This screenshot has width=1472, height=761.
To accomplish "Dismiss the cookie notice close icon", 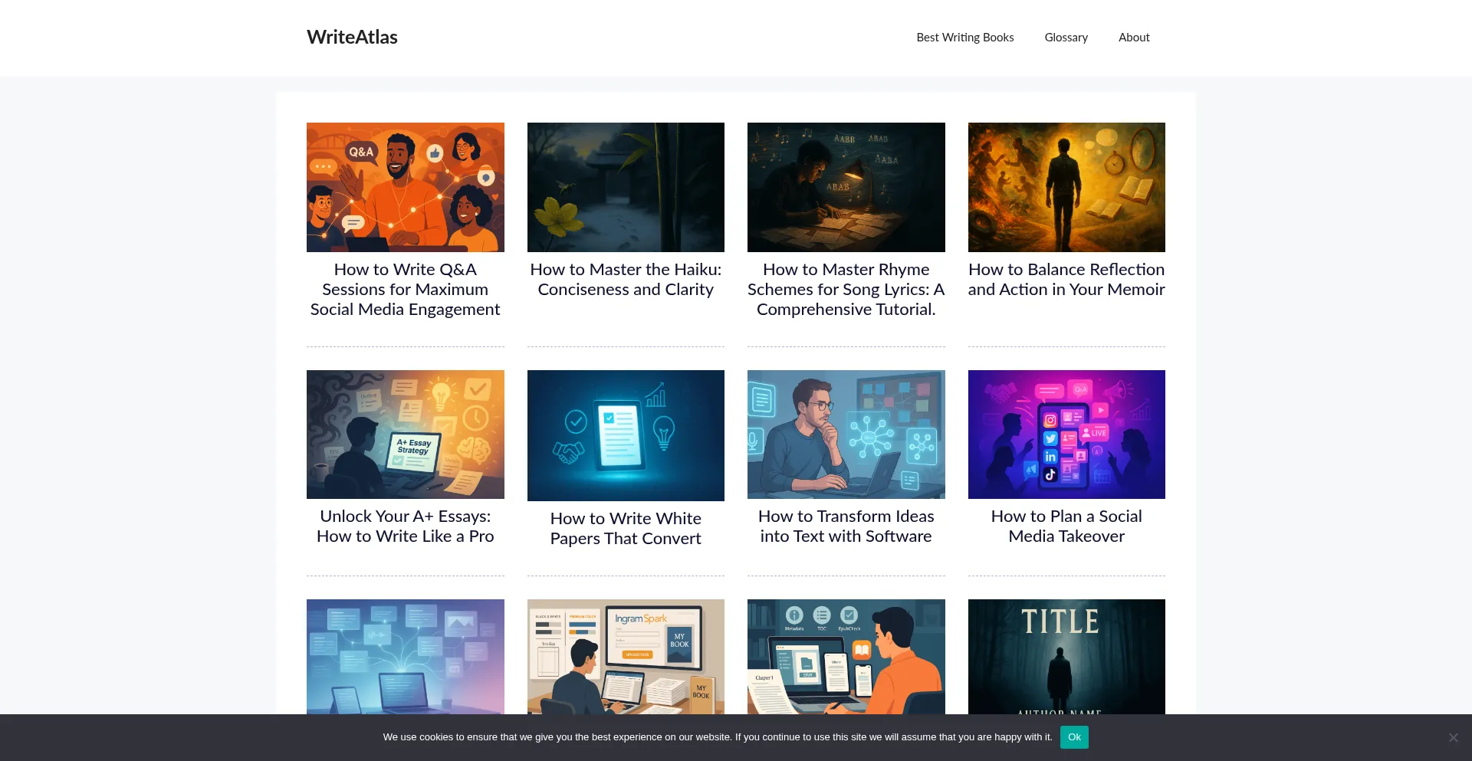I will click(x=1453, y=737).
